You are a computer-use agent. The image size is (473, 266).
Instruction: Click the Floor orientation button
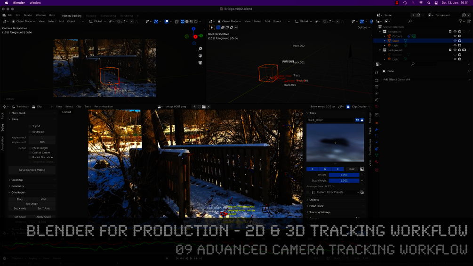click(20, 199)
